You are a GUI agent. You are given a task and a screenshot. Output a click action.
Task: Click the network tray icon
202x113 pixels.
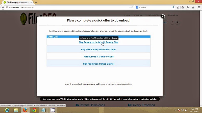[x=182, y=110]
